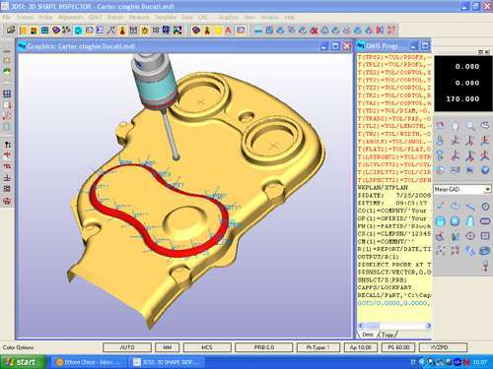The height and width of the screenshot is (369, 493).
Task: Click the blue grid icon in left sidebar
Action: pos(7,94)
